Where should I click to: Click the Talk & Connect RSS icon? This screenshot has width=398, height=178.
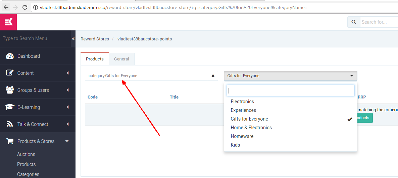pos(10,124)
